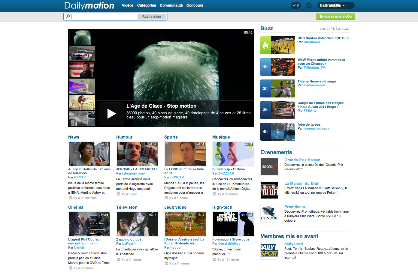Viewport: 418px width, 275px height.
Task: Open the Humour category heading
Action: pyautogui.click(x=124, y=137)
